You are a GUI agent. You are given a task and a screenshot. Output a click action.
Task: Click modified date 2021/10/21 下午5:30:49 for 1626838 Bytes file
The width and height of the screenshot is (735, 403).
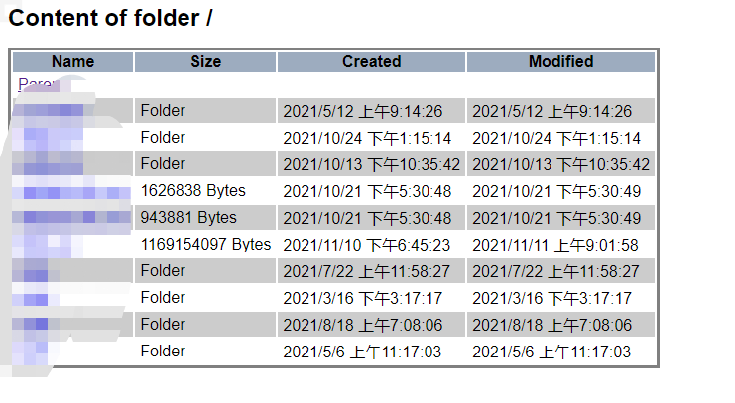[555, 191]
